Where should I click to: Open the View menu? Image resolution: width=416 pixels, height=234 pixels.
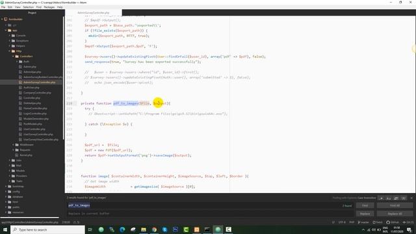coord(18,7)
